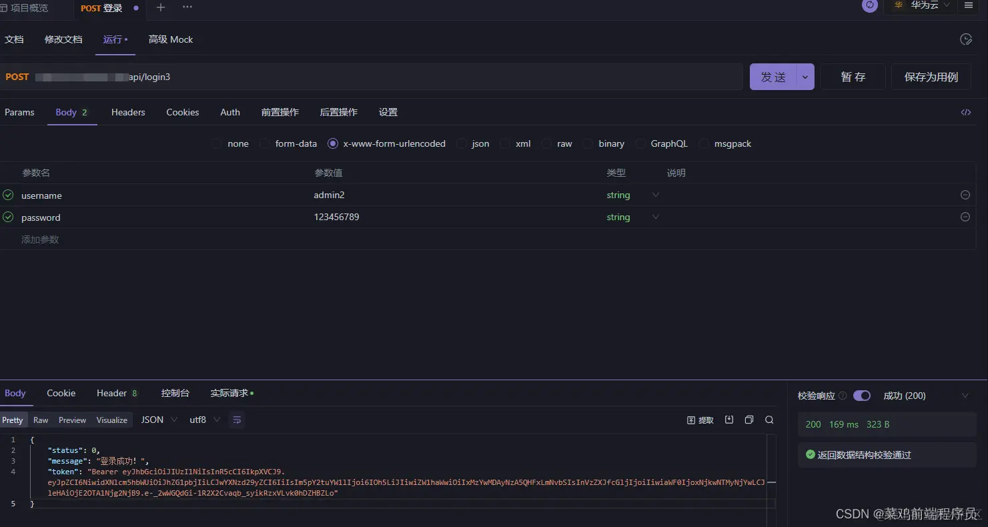Open the arrow dropdown beside 发送
Image resolution: width=988 pixels, height=527 pixels.
tap(805, 77)
